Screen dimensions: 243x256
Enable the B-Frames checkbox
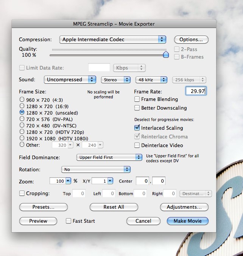(x=177, y=57)
